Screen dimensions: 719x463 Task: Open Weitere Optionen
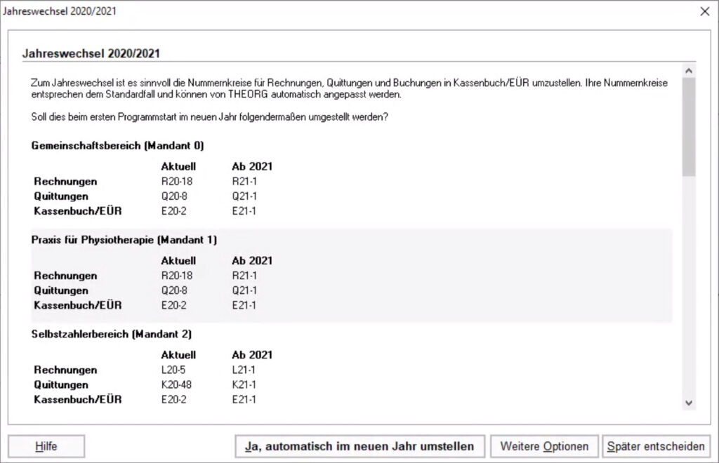click(x=544, y=446)
